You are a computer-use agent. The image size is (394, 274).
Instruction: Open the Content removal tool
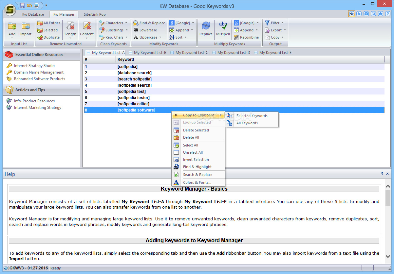coord(87,29)
